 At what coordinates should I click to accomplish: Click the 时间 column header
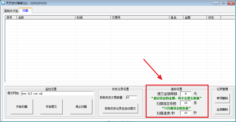click(x=93, y=17)
